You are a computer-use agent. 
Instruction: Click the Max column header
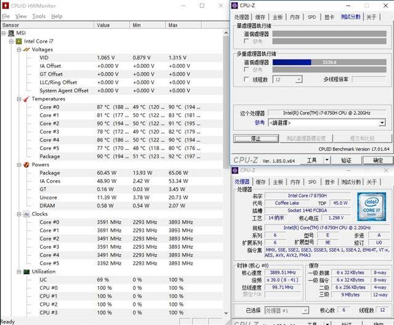pos(173,25)
